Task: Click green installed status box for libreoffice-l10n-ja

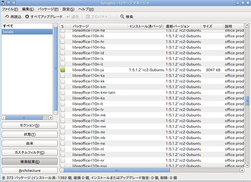Action: pos(63,70)
